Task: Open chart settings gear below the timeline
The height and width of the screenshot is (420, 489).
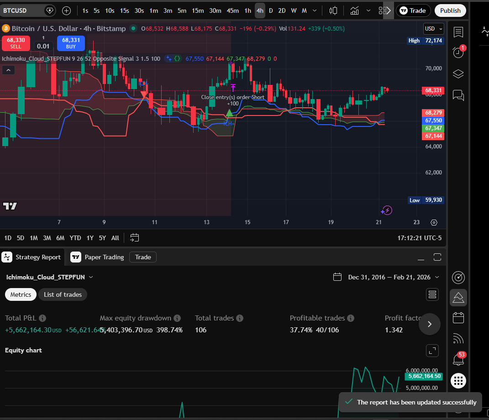Action: pos(434,222)
